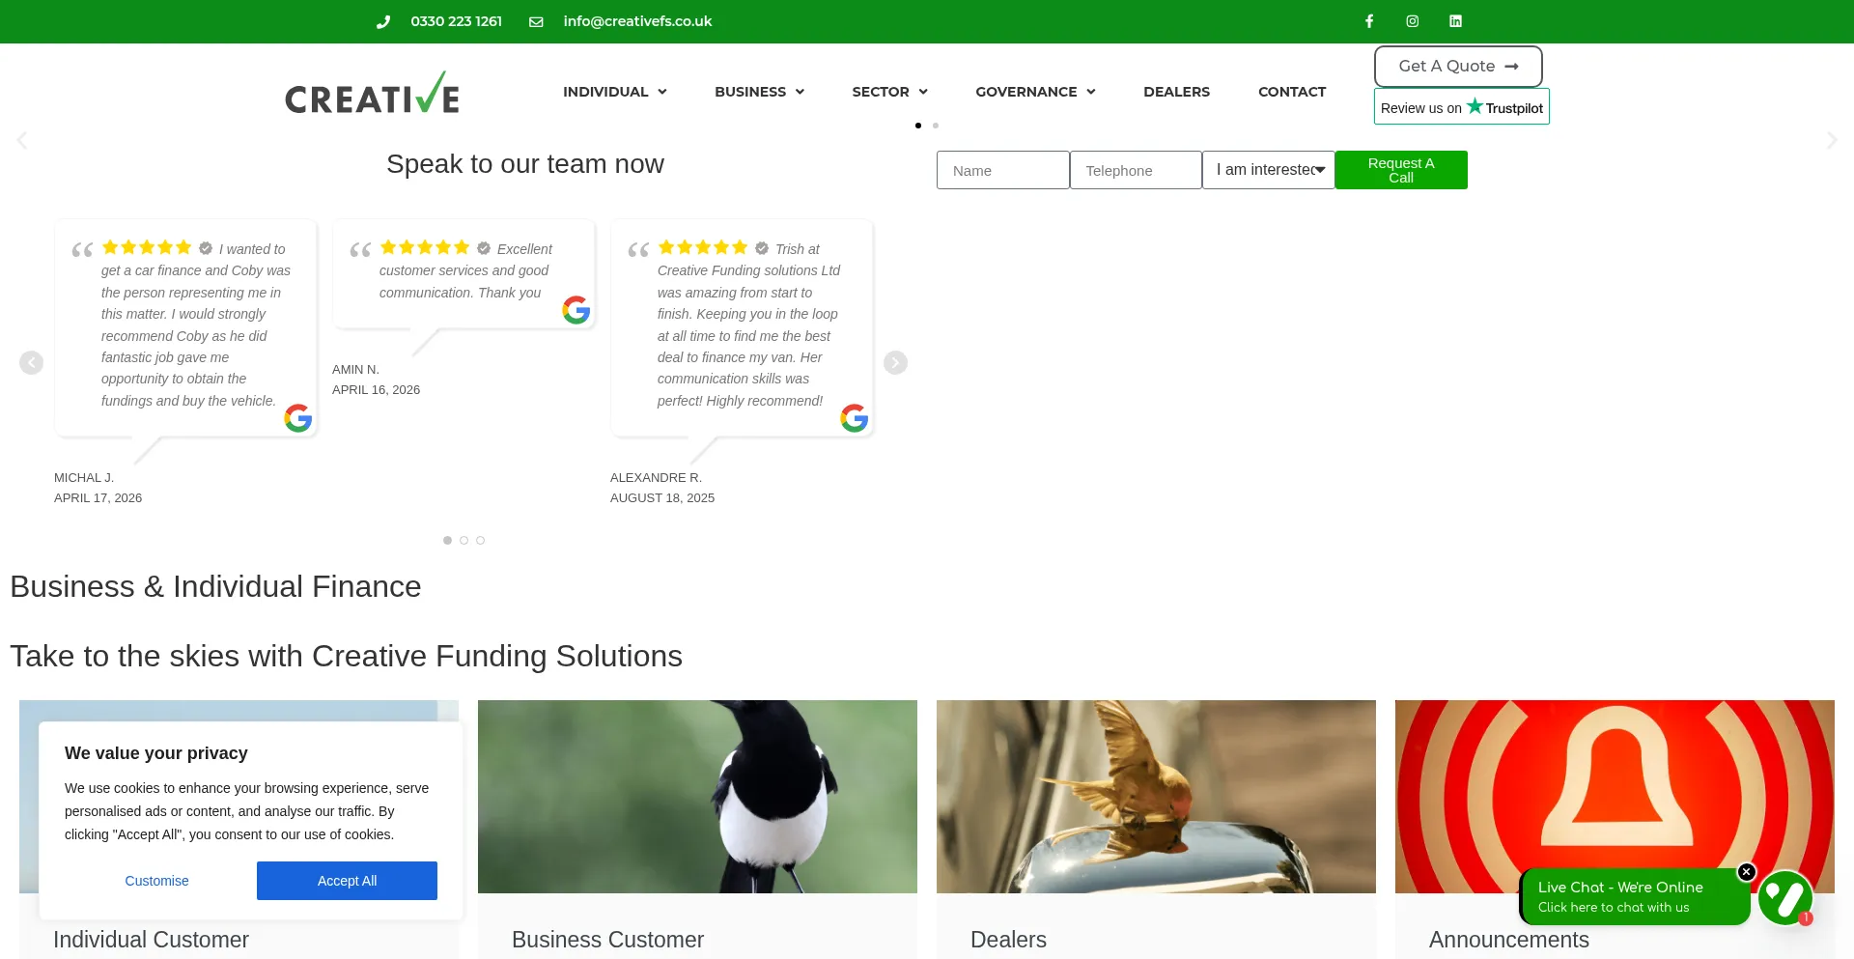Expand the Individual menu
The width and height of the screenshot is (1854, 959).
[615, 92]
